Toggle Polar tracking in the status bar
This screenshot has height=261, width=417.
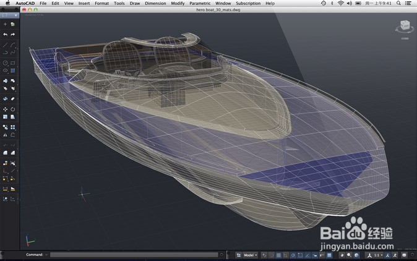click(293, 255)
